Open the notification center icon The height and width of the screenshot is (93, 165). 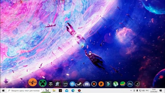pyautogui.click(x=161, y=91)
